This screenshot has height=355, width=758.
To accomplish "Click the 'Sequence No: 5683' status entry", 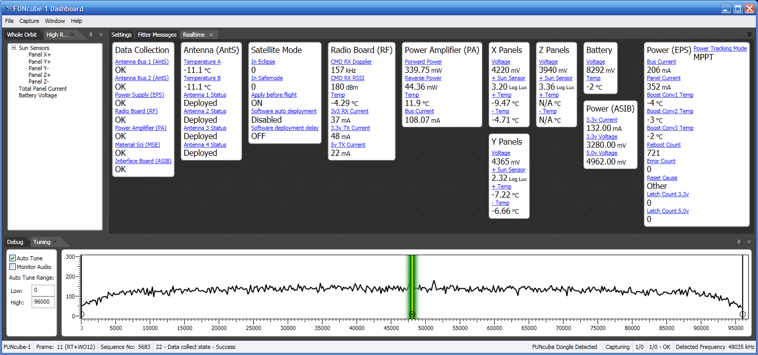I will point(125,347).
